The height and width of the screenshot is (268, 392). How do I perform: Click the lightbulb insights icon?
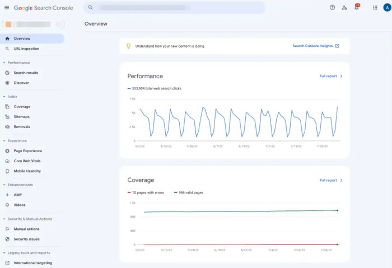tap(128, 46)
